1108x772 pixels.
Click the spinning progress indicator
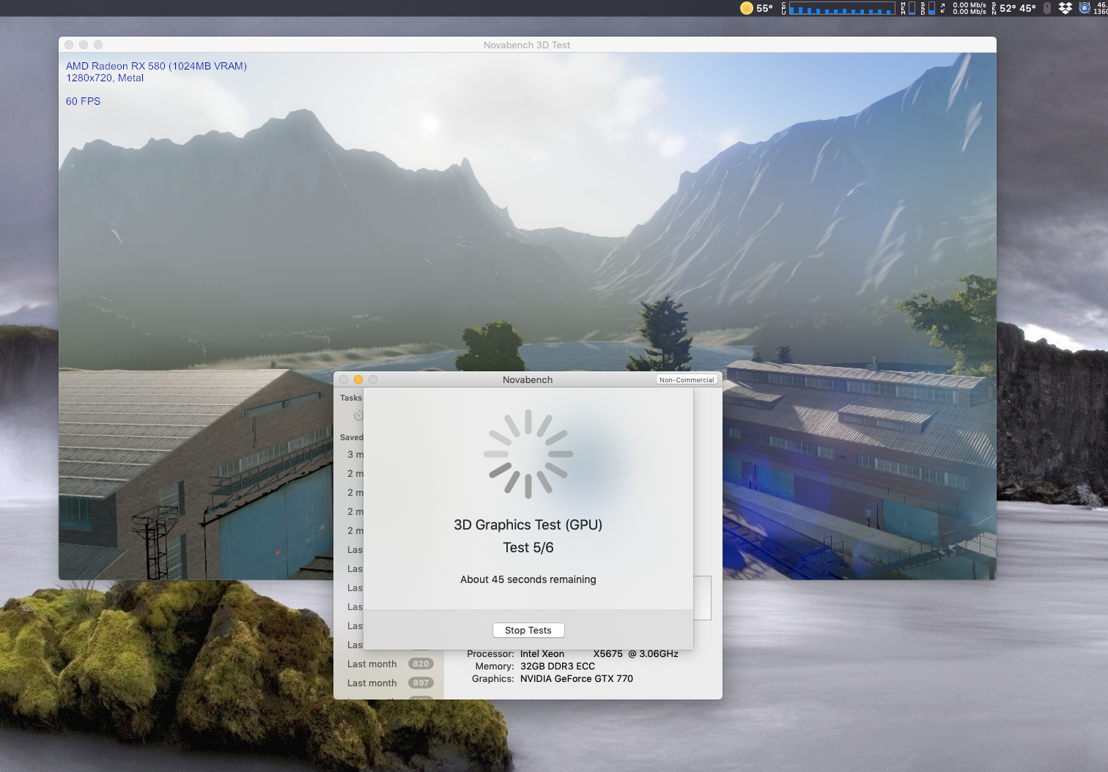tap(528, 454)
